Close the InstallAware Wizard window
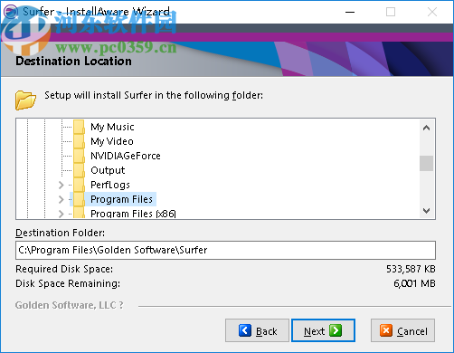Image resolution: width=454 pixels, height=353 pixels. tap(432, 12)
